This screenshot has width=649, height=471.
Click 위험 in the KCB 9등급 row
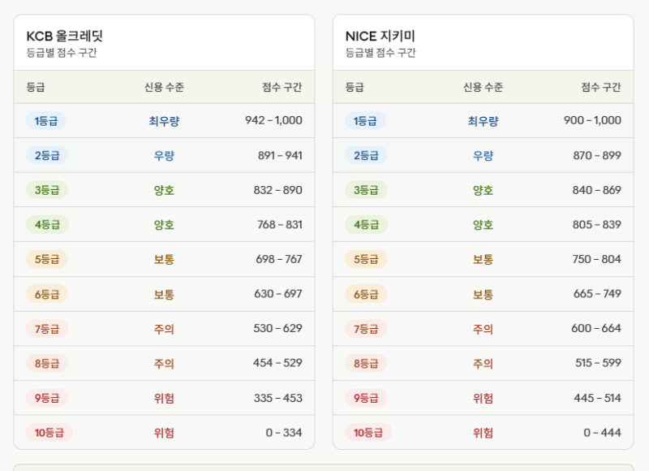click(x=165, y=399)
